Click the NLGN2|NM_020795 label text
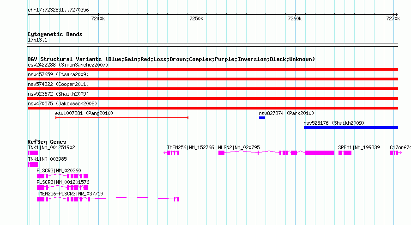 point(239,147)
